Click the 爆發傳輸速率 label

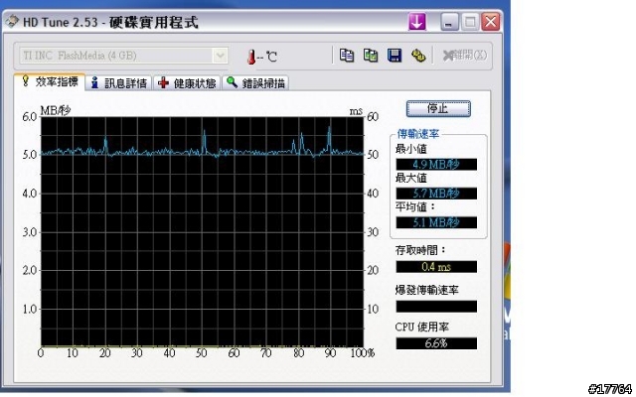click(x=426, y=290)
